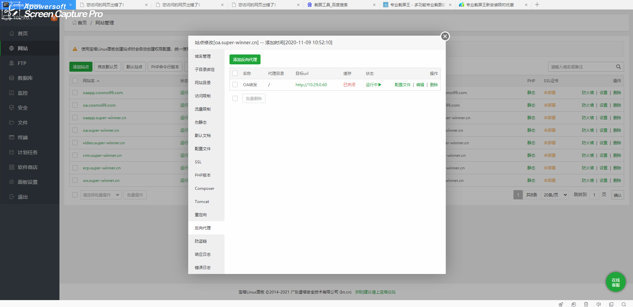Click the 安全 shield icon

[x=12, y=108]
